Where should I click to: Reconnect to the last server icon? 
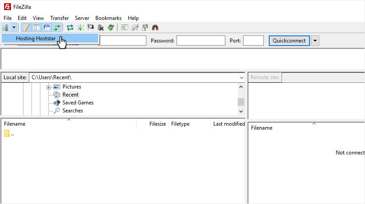click(111, 27)
